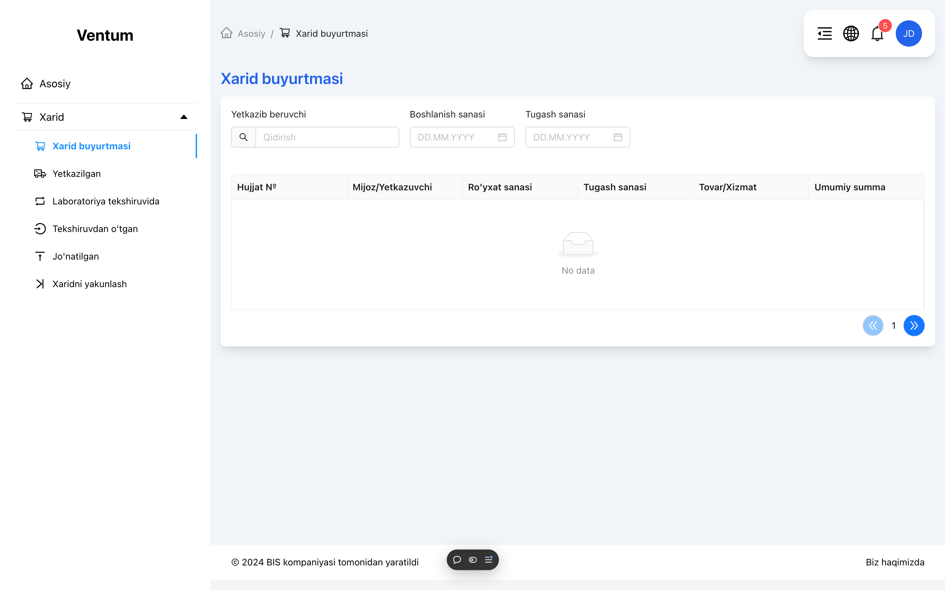Screen dimensions: 945x590
Task: Click the Ventum logo title
Action: point(105,35)
